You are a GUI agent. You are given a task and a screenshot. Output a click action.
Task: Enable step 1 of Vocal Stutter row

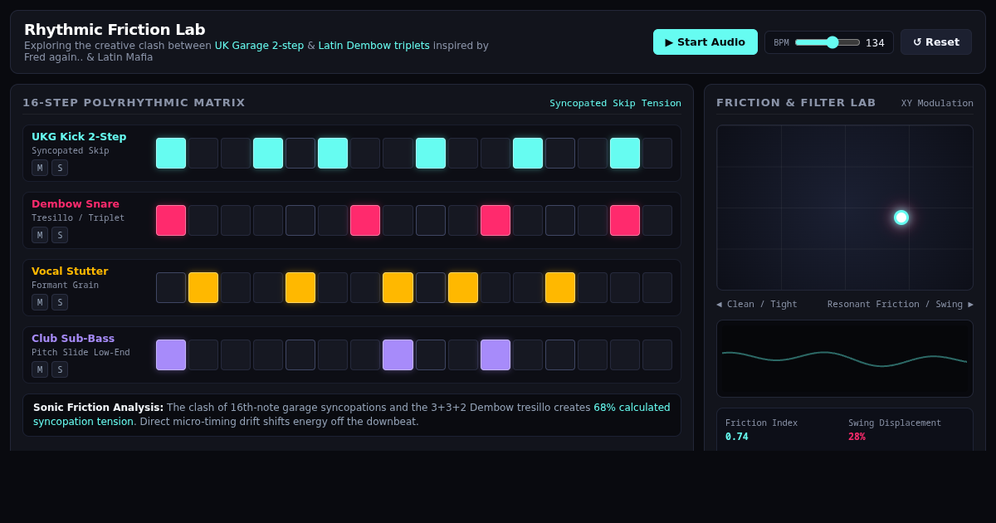(171, 288)
